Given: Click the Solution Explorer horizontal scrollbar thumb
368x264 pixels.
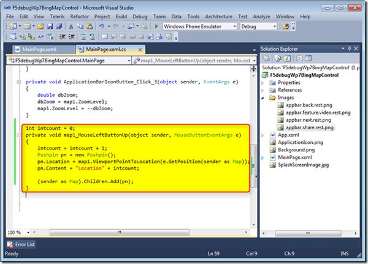Looking at the screenshot, I should point(308,233).
